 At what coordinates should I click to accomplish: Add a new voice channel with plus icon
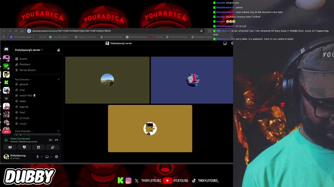(x=58, y=131)
